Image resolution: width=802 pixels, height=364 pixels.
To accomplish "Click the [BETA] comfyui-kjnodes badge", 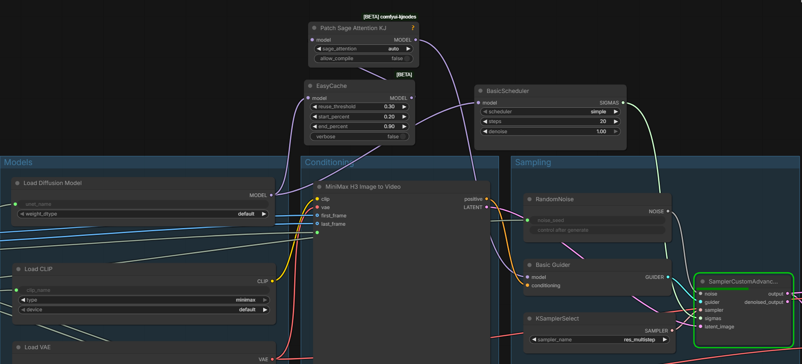I will tap(390, 17).
